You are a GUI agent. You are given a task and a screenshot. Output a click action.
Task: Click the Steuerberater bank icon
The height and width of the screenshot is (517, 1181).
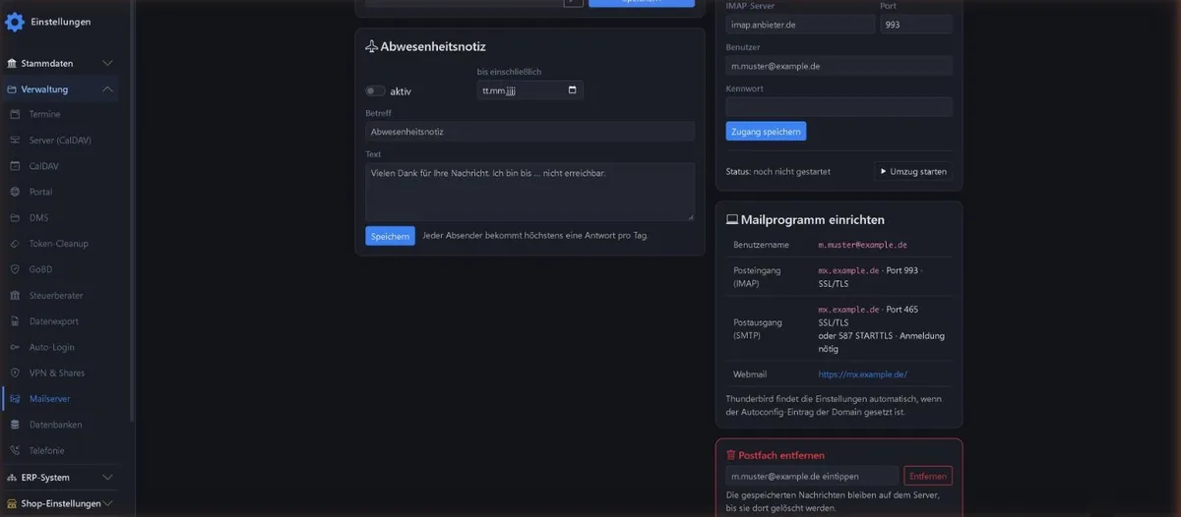pos(15,296)
